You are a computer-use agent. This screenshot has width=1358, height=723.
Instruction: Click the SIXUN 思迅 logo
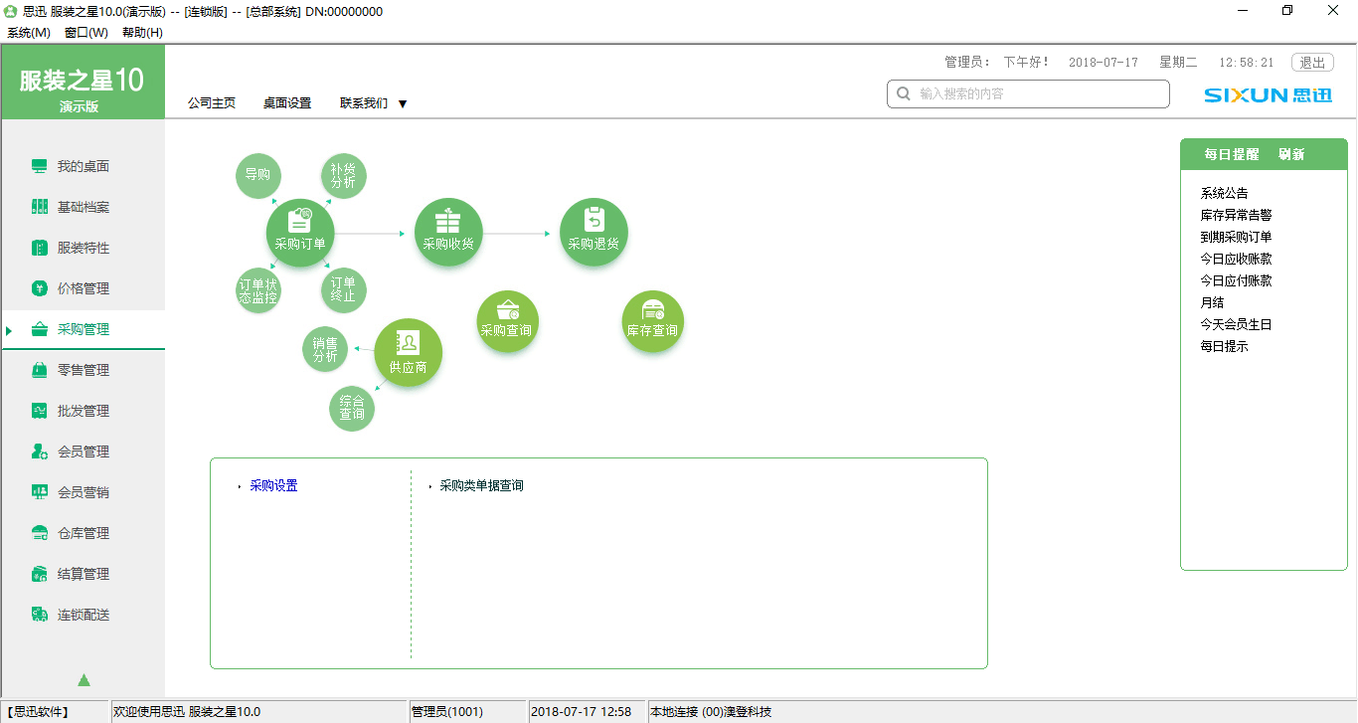coord(1268,95)
